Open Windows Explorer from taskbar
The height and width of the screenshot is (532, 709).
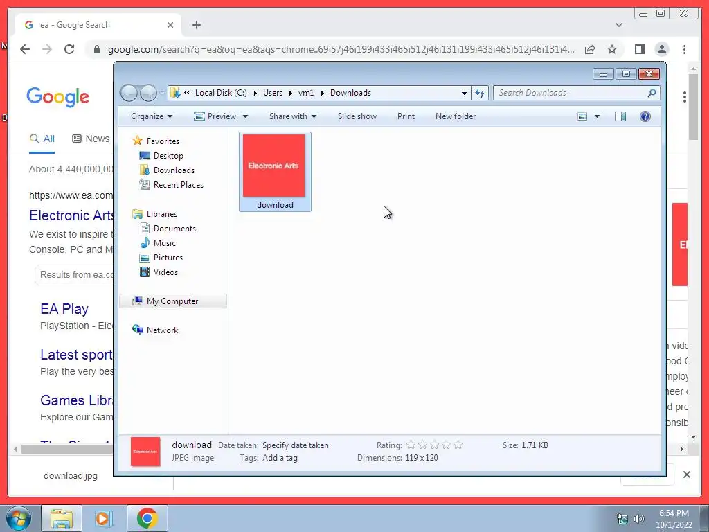click(62, 518)
